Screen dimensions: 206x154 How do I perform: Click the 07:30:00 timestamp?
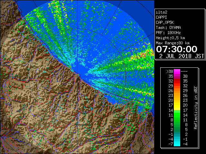tap(177, 49)
